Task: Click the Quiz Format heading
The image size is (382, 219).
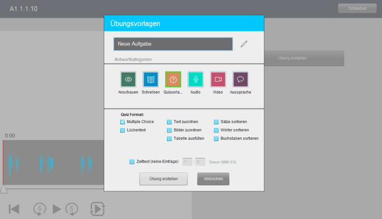Action: pos(132,114)
